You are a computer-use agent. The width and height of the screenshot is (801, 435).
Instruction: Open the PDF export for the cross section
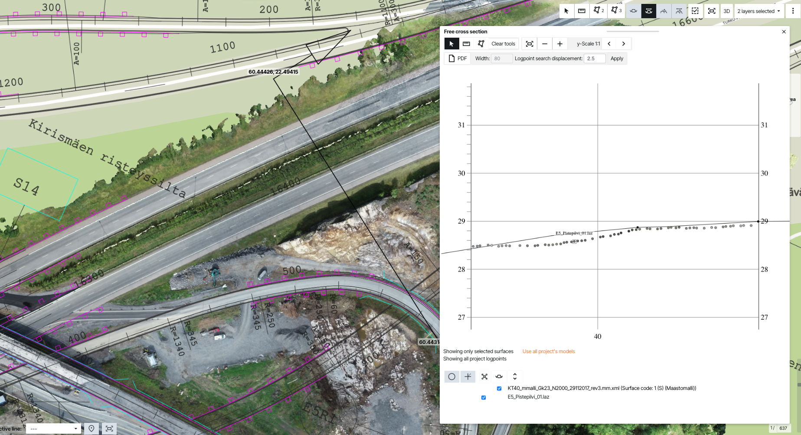(457, 58)
